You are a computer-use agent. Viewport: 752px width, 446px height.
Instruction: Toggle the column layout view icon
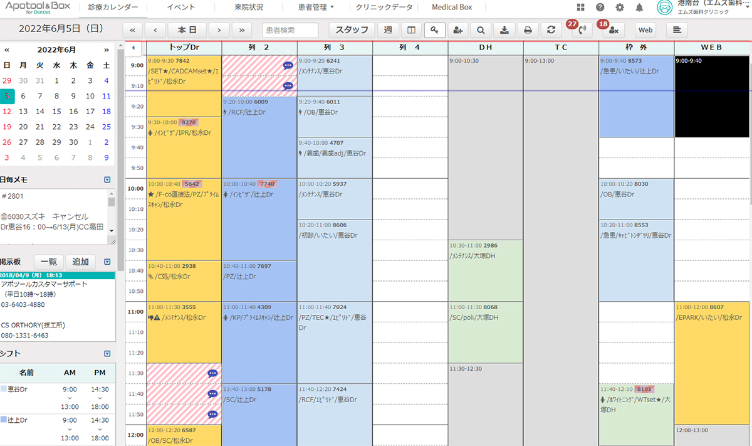[411, 29]
